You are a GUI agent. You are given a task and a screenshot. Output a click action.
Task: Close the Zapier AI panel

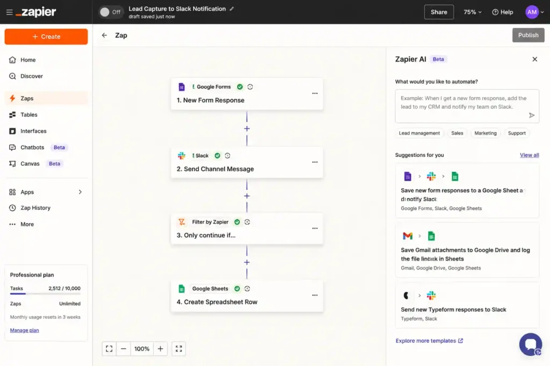[534, 59]
